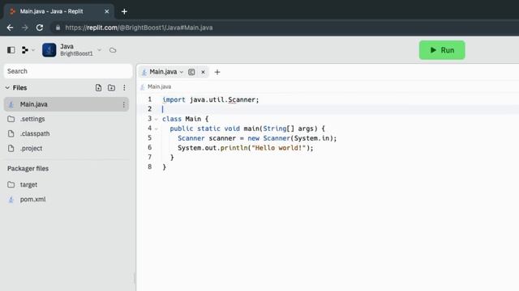
Task: Place cursor on import java.util.Scanner line
Action: [211, 99]
